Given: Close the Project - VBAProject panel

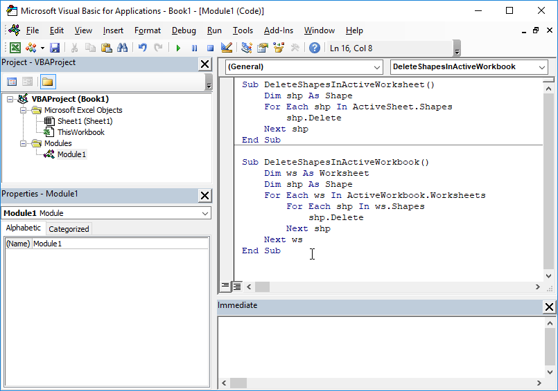Looking at the screenshot, I should (x=204, y=64).
